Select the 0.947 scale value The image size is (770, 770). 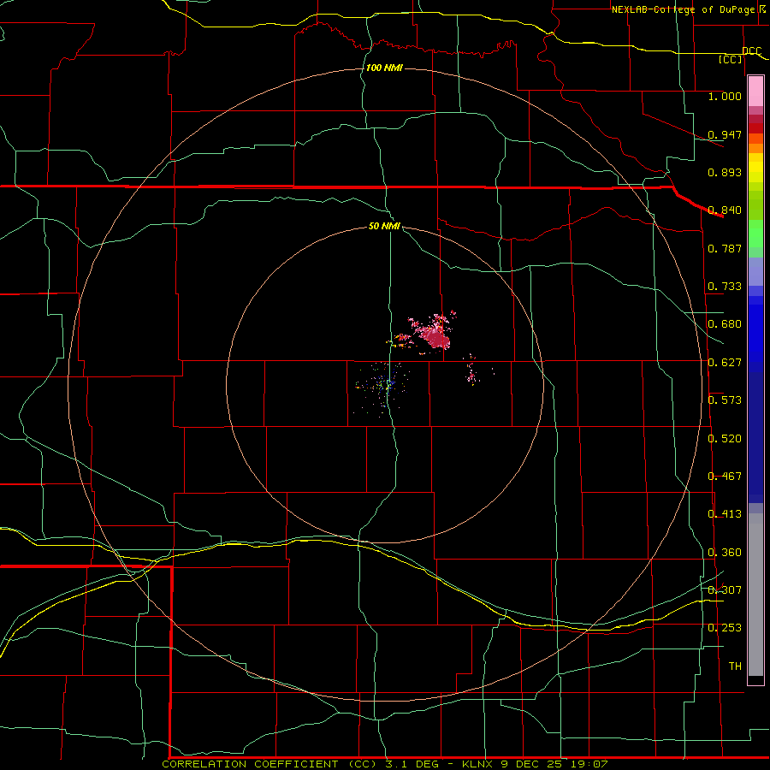tap(725, 134)
